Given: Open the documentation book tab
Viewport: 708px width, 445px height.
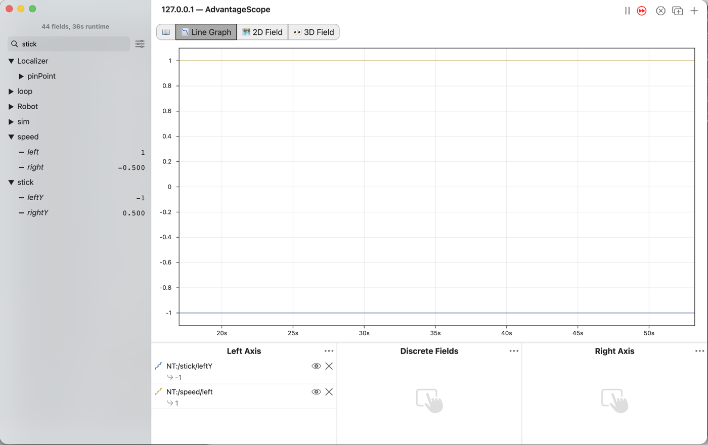Looking at the screenshot, I should point(166,32).
